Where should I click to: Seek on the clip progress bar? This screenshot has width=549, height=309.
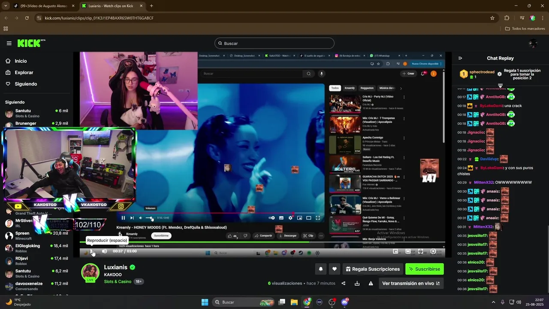pyautogui.click(x=262, y=243)
